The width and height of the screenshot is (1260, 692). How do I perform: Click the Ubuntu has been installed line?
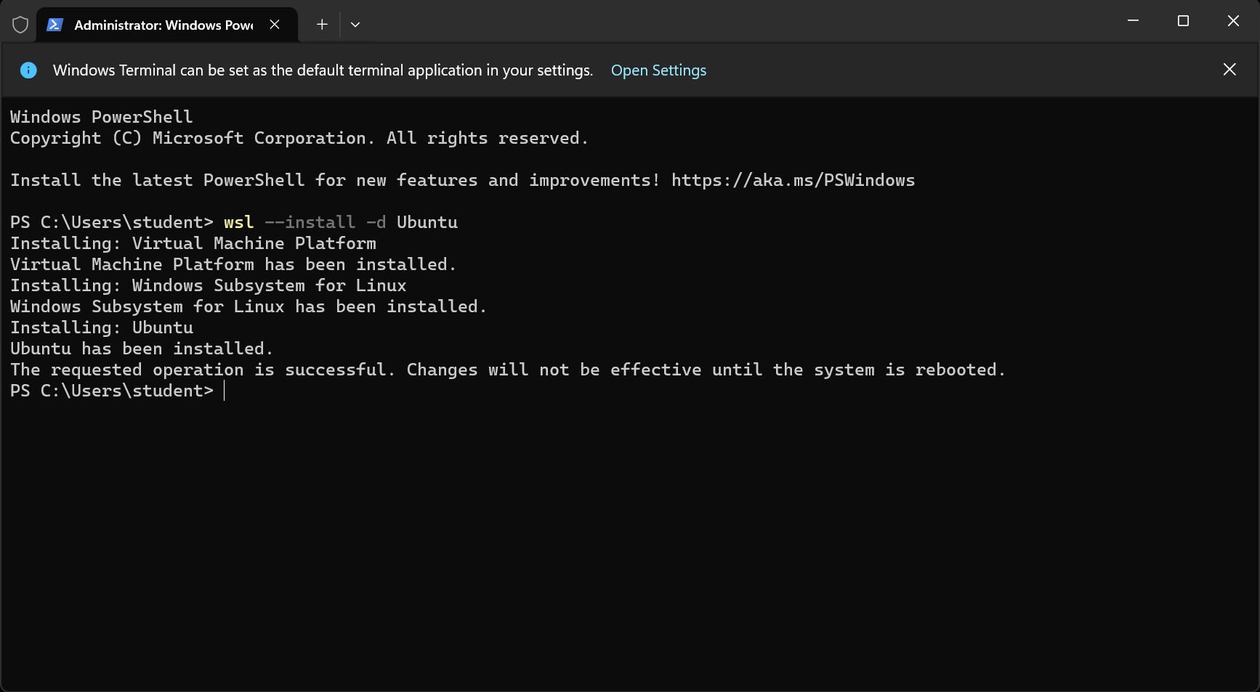pos(141,349)
